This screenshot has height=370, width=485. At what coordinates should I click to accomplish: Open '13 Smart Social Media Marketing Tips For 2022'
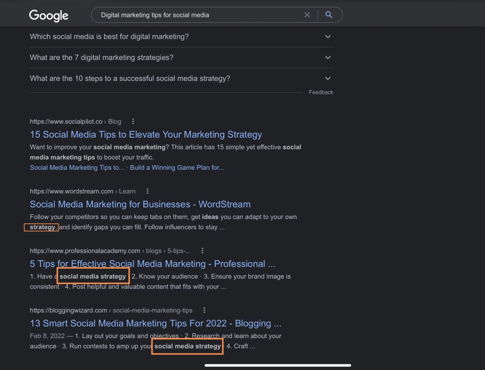[x=155, y=323]
